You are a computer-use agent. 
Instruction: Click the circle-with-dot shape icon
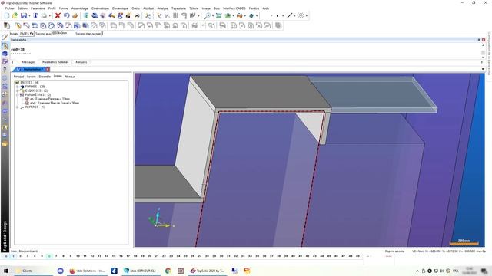[x=43, y=25]
